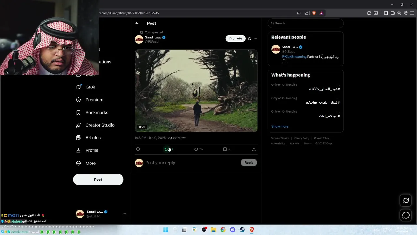417x235 pixels.
Task: Open the Brave hamburger main menu
Action: coord(412,13)
